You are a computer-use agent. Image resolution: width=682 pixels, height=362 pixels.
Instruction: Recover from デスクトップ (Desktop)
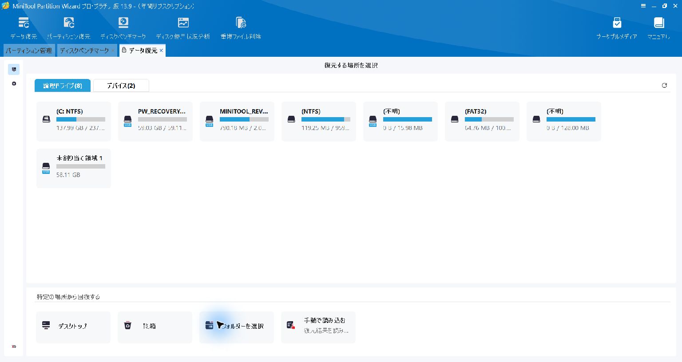[73, 327]
